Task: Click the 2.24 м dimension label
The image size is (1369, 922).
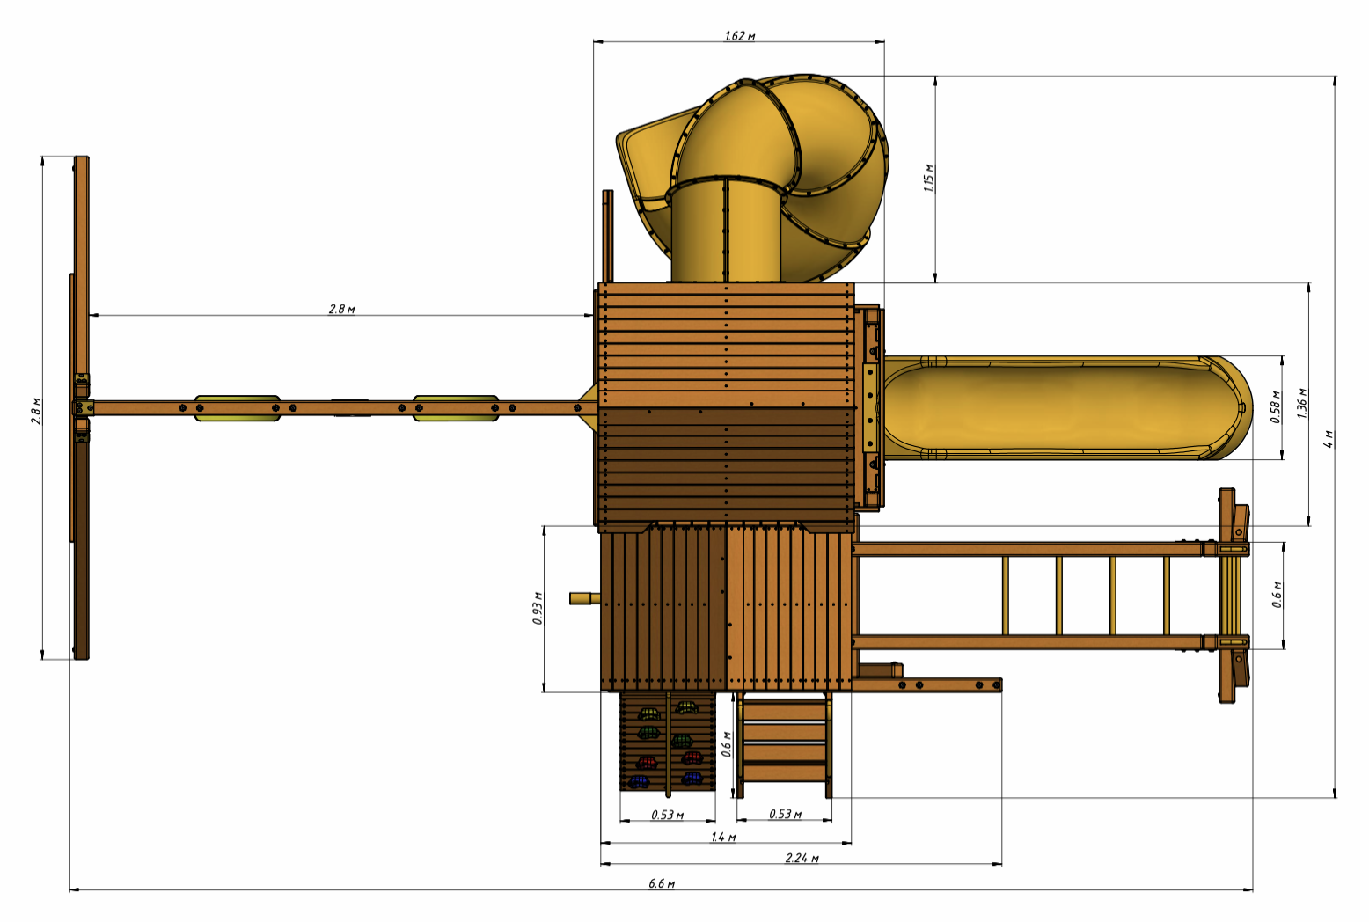Action: click(802, 858)
